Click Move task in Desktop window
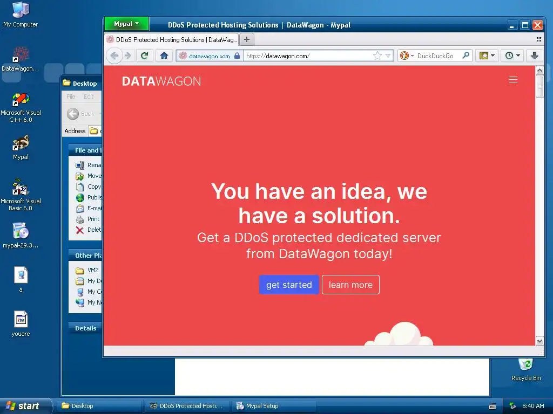 88,176
